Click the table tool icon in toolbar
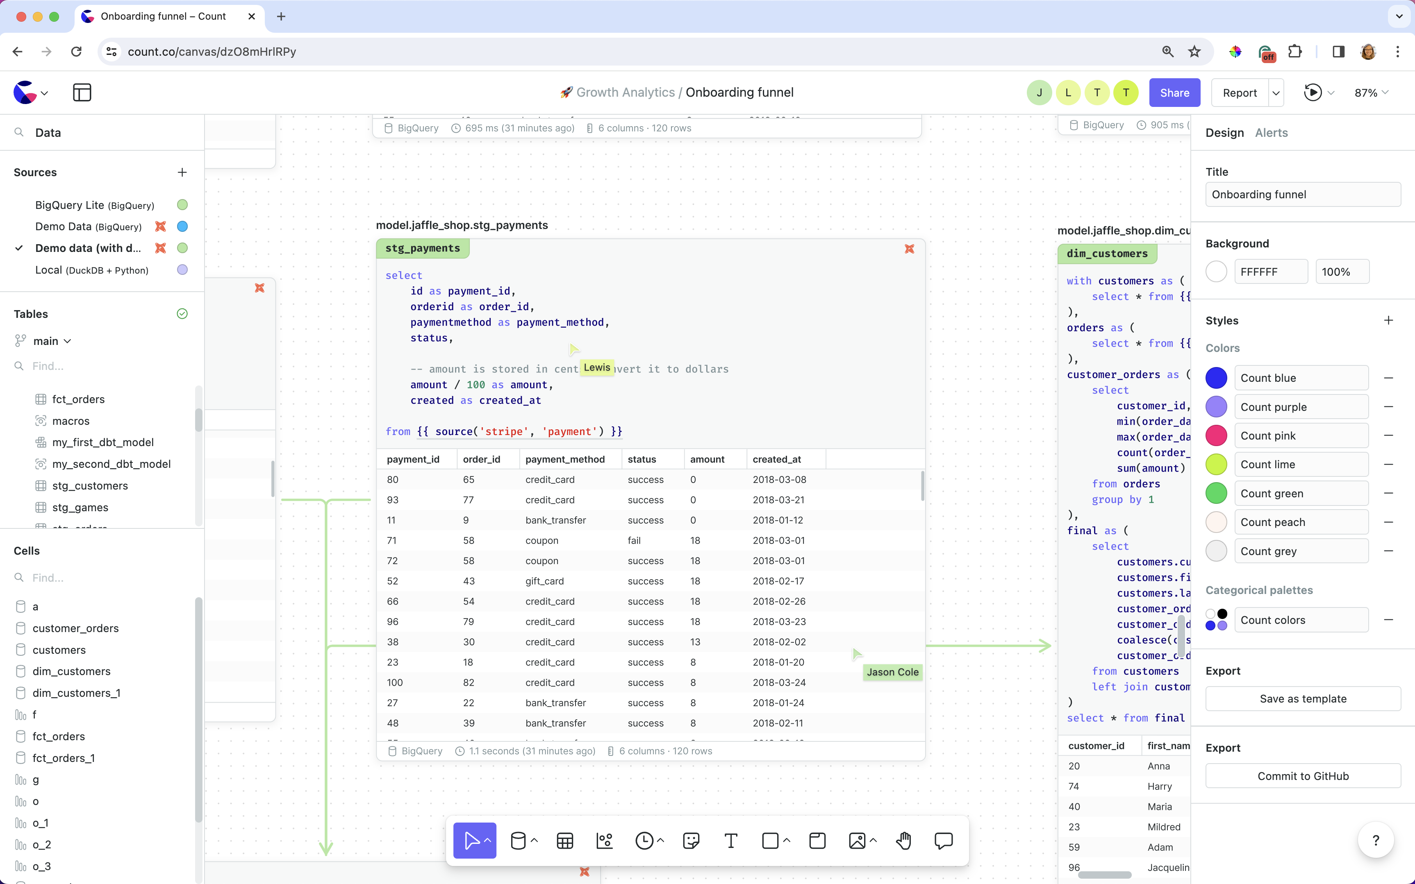This screenshot has height=884, width=1415. [564, 841]
